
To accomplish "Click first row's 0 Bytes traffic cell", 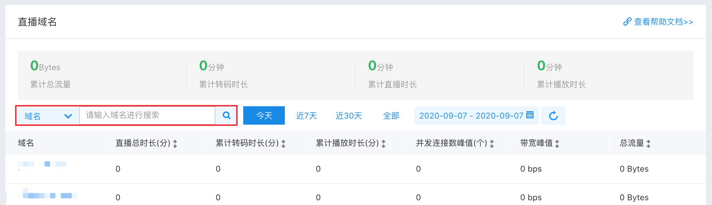I will pos(634,169).
